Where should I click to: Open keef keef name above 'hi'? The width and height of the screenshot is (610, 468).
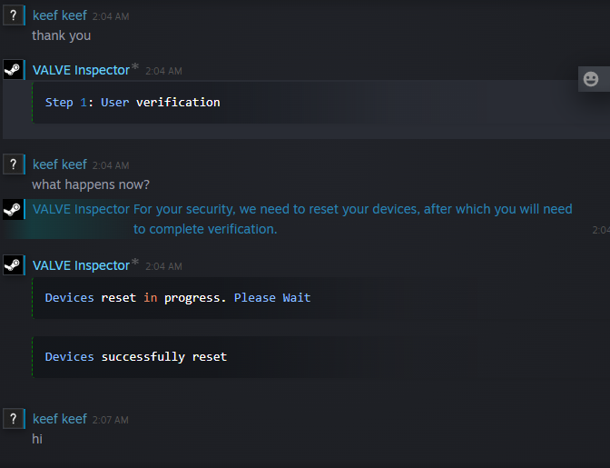coord(60,419)
